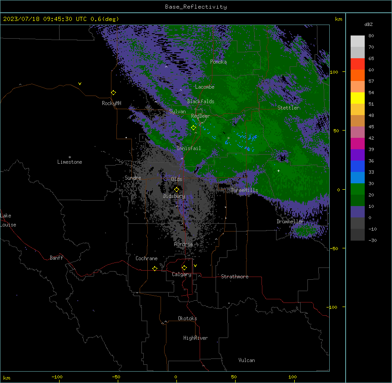Screen dimensions: 392x383
Task: Click the Lake Louise label
Action: point(8,220)
